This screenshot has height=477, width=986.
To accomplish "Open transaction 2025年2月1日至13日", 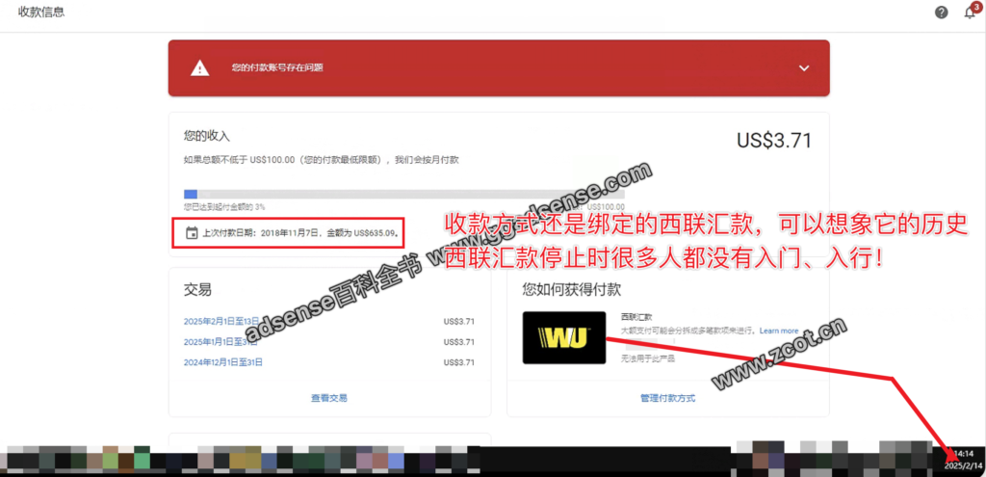I will tap(221, 322).
